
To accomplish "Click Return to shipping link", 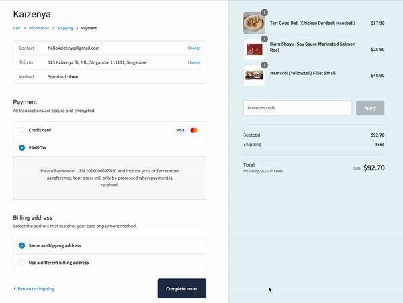I will point(34,289).
